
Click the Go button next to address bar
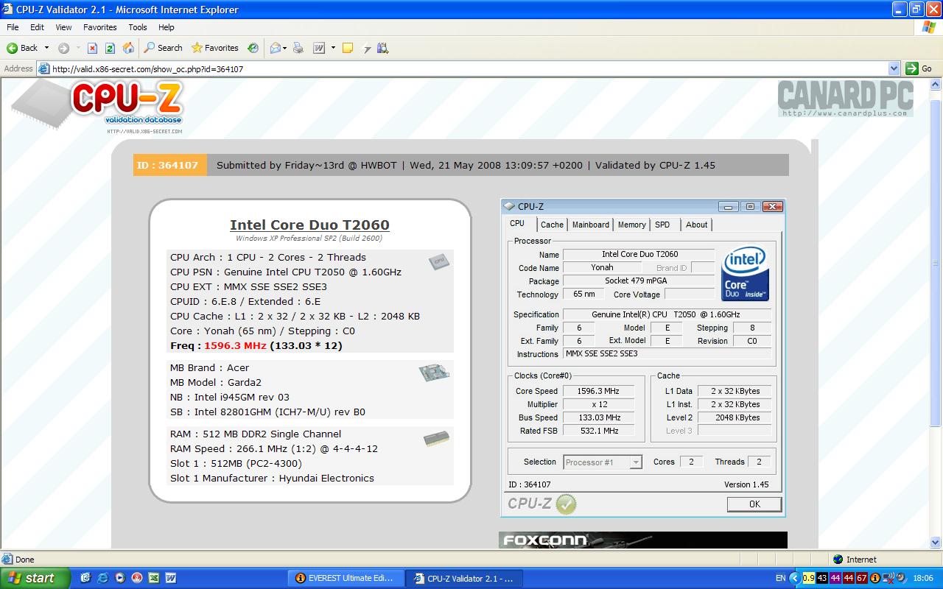click(919, 68)
